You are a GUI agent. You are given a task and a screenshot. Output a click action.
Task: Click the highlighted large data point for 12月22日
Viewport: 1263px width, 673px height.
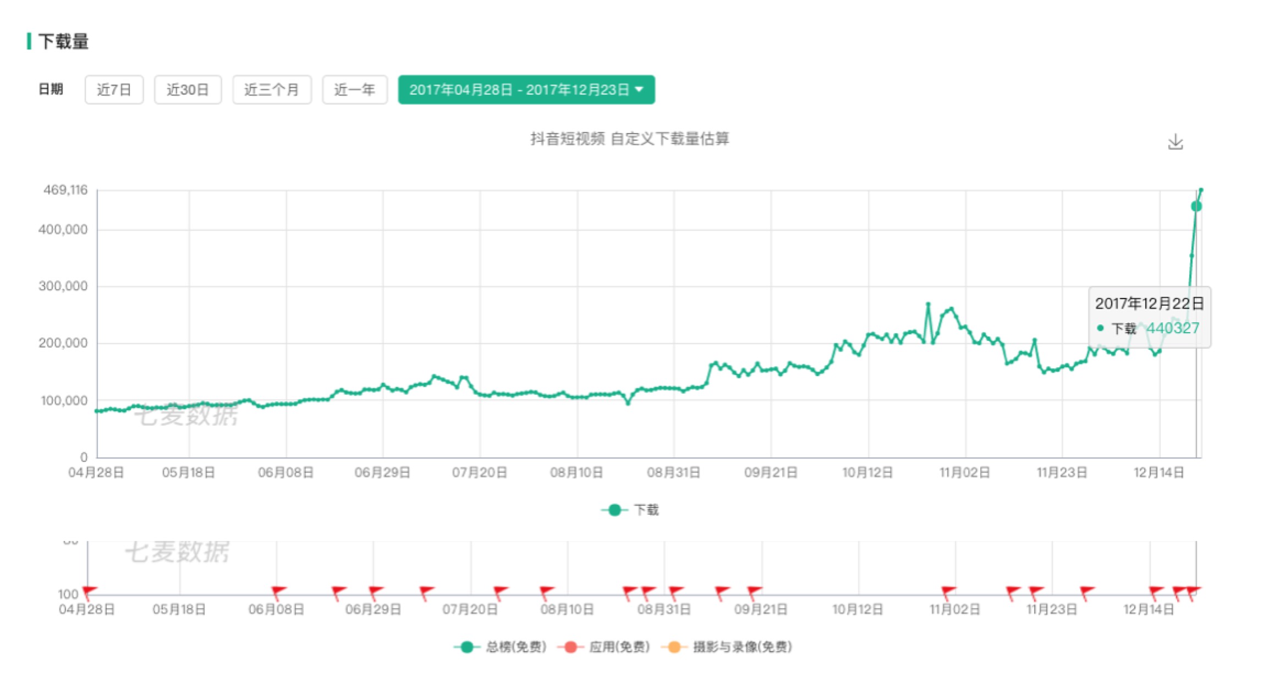1196,206
